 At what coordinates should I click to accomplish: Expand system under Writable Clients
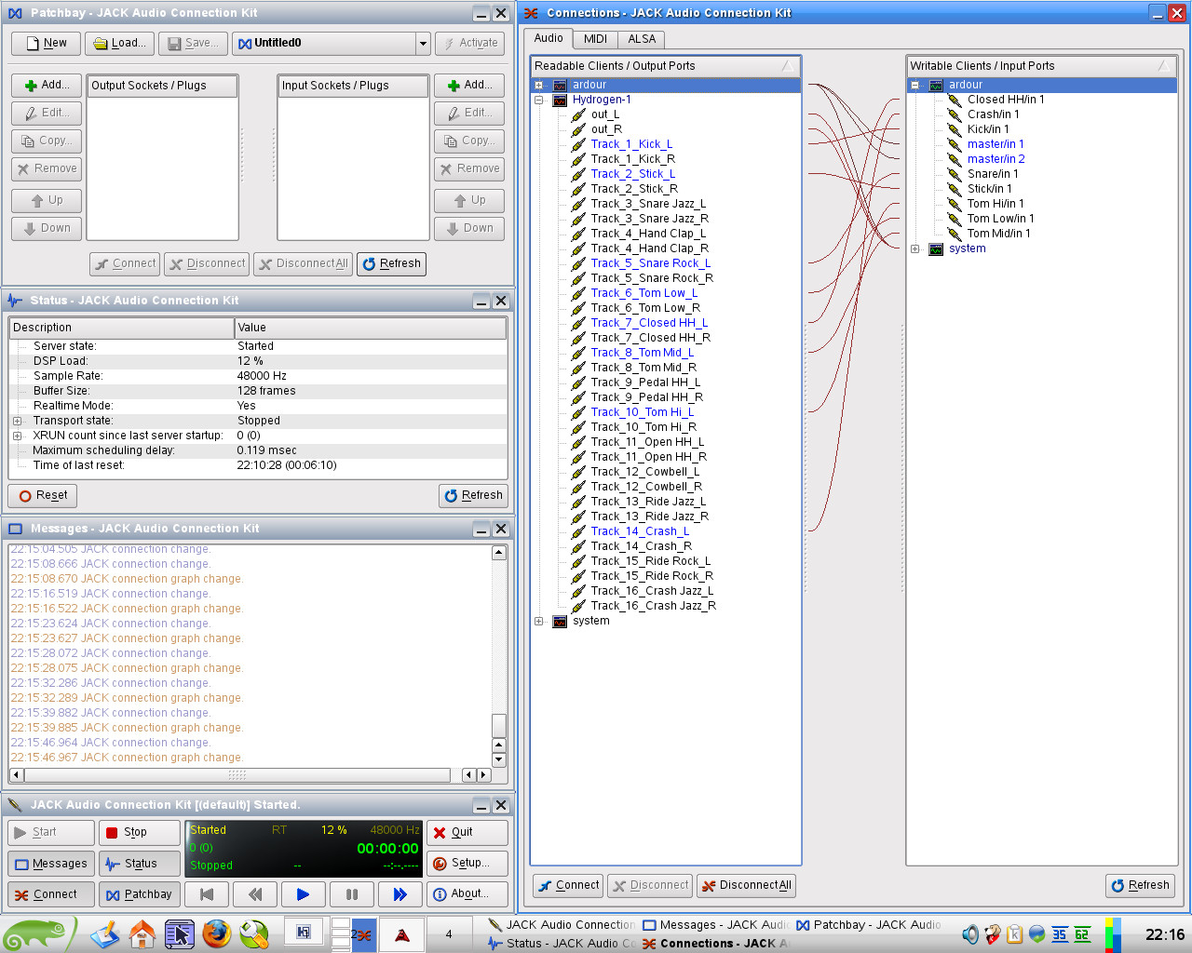tap(914, 248)
